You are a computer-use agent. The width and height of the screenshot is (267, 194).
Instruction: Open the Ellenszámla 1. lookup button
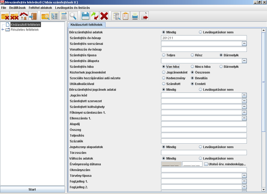(x=244, y=118)
